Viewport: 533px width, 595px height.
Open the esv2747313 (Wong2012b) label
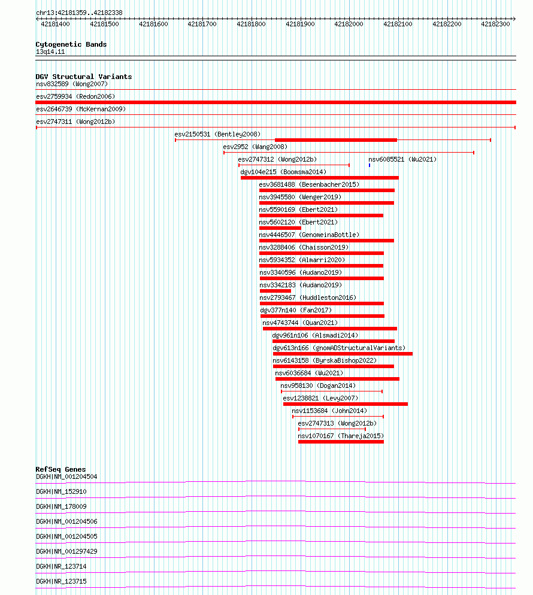pos(337,423)
